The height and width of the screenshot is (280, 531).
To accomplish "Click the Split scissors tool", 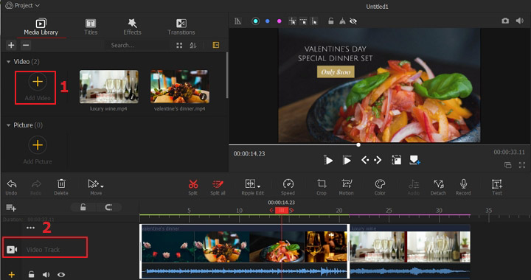I will (x=193, y=187).
